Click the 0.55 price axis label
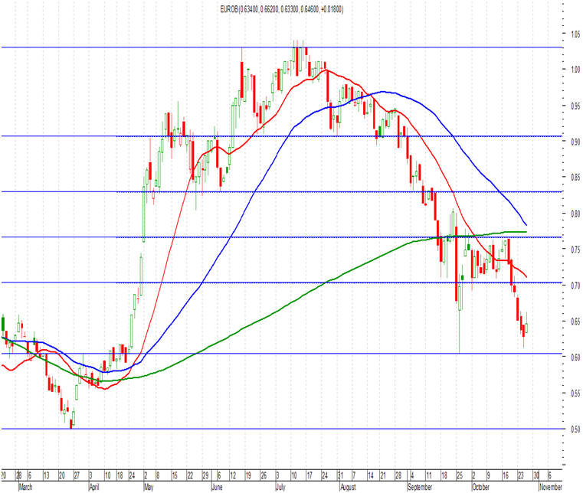 (x=575, y=393)
